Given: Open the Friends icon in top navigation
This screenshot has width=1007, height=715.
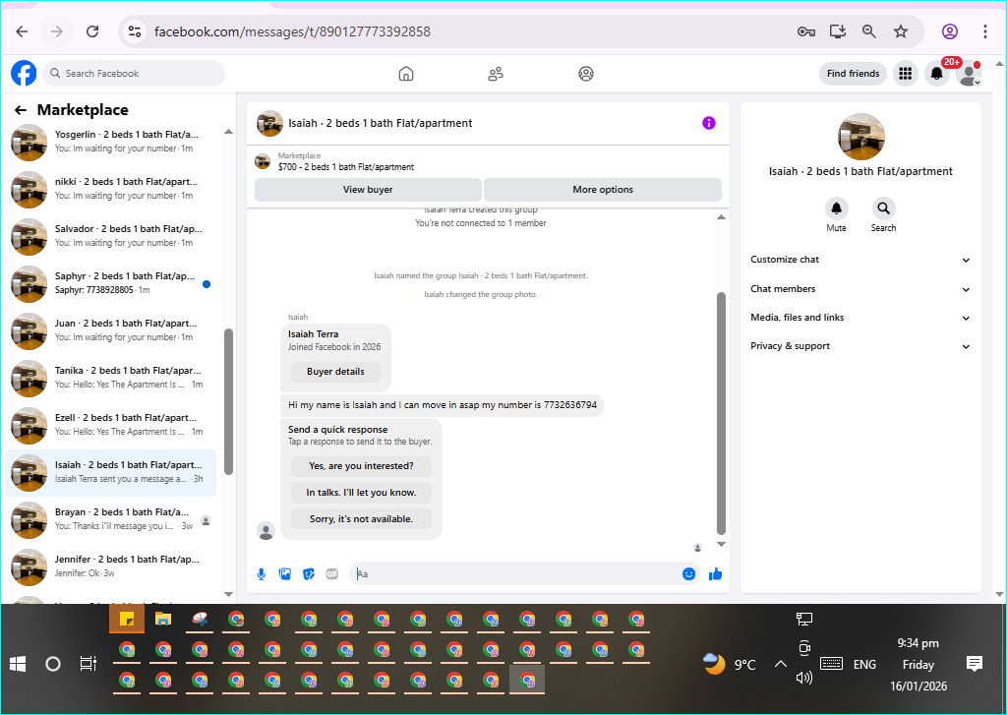Looking at the screenshot, I should (496, 74).
